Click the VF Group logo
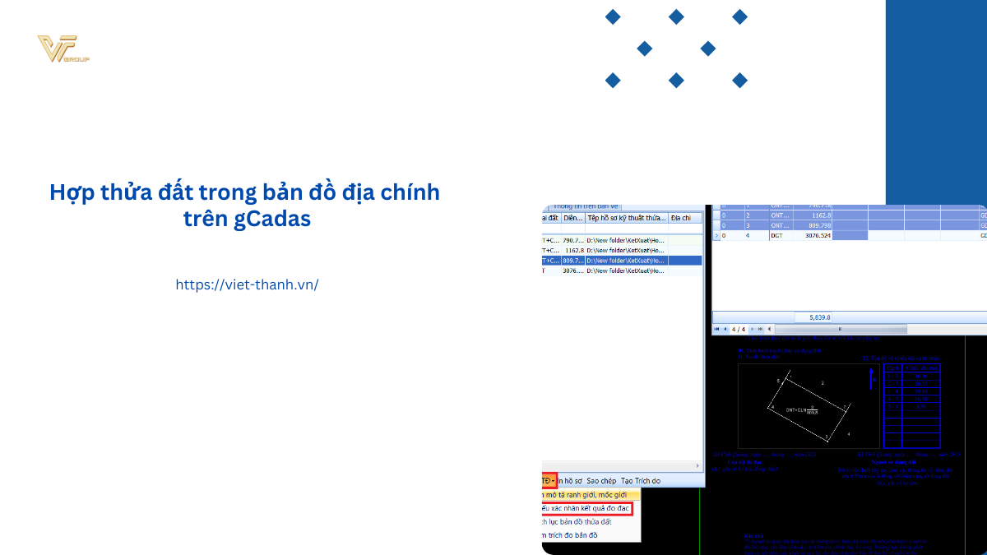 coord(63,49)
